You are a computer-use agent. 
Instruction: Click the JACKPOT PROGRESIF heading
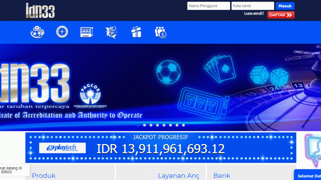pos(160,137)
